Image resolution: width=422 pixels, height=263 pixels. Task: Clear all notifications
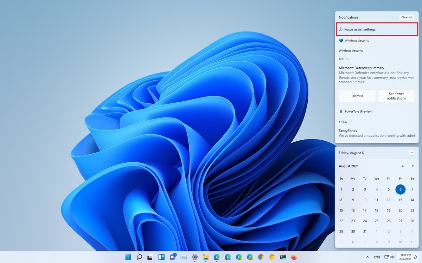coord(407,17)
